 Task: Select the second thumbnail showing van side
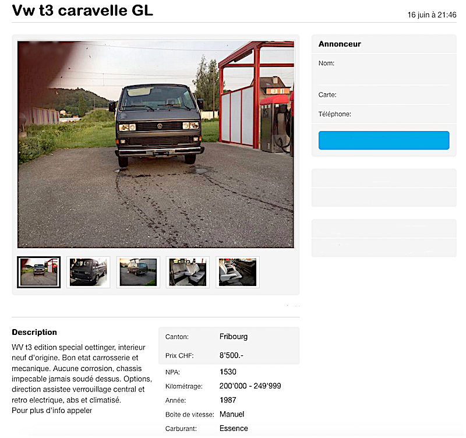coord(89,272)
